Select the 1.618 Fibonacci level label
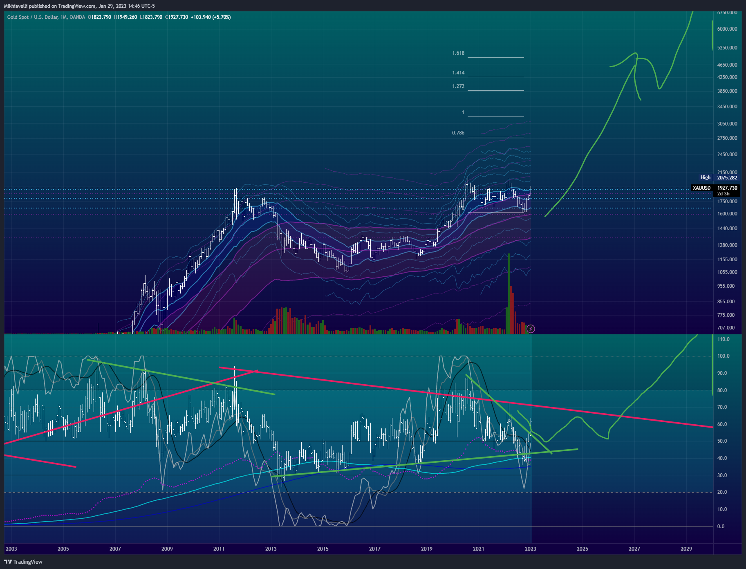Image resolution: width=746 pixels, height=569 pixels. [458, 53]
